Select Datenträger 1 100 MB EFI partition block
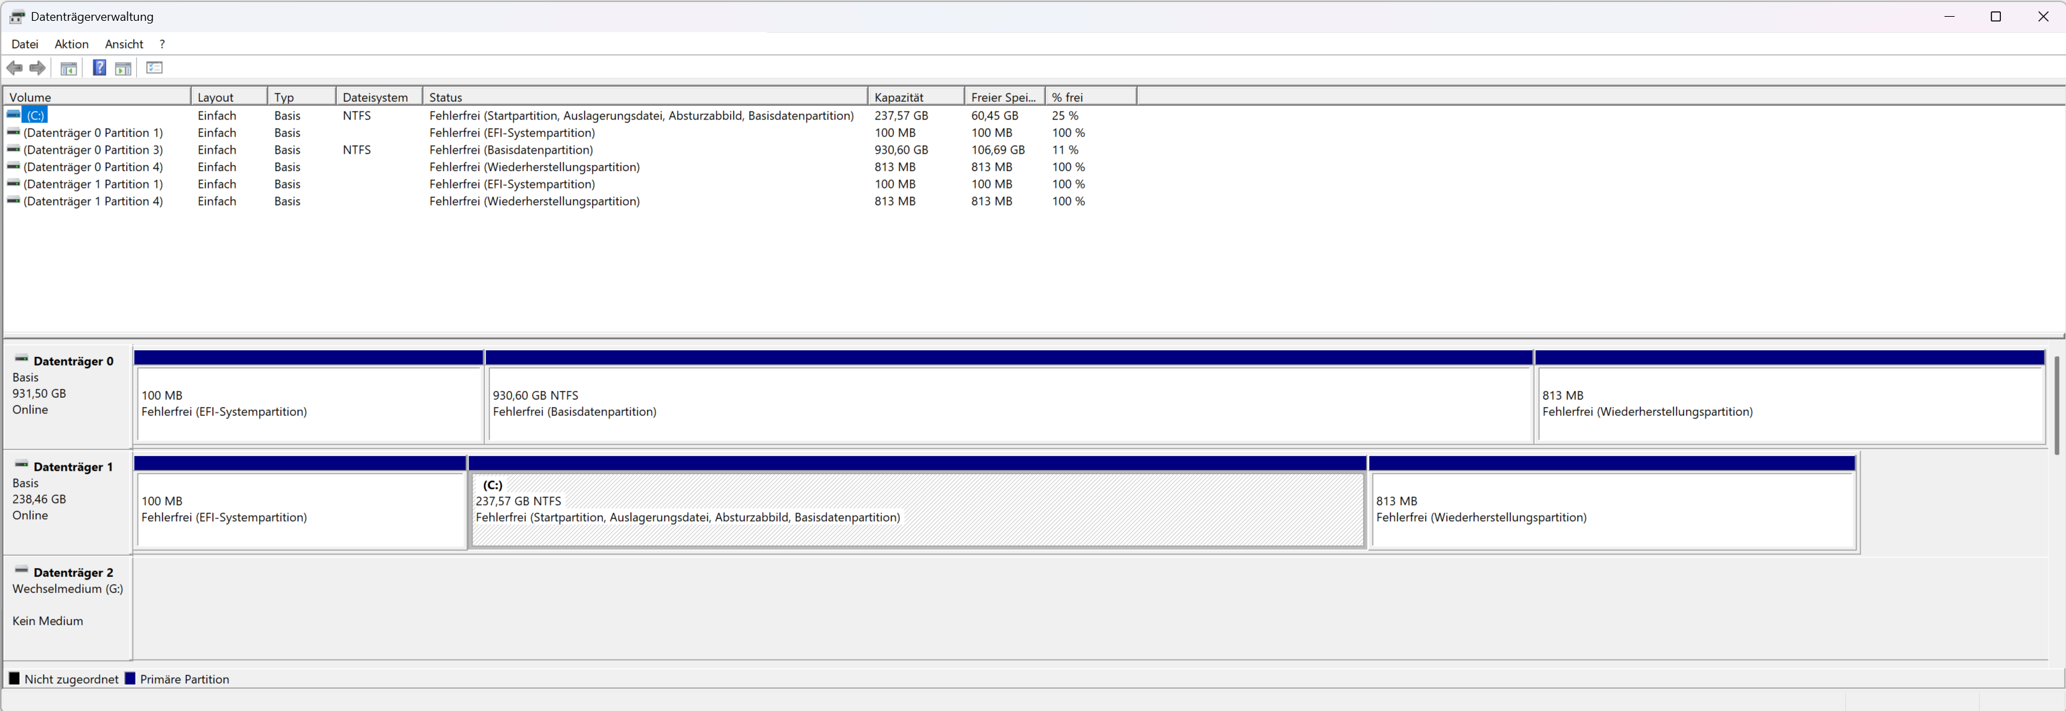 click(300, 502)
